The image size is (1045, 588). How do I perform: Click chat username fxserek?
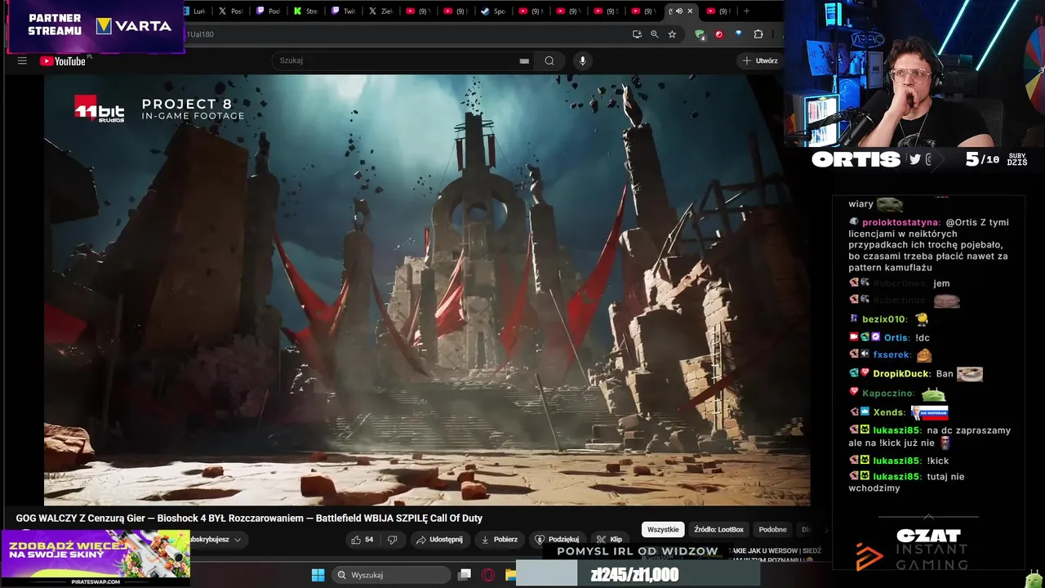pyautogui.click(x=891, y=355)
